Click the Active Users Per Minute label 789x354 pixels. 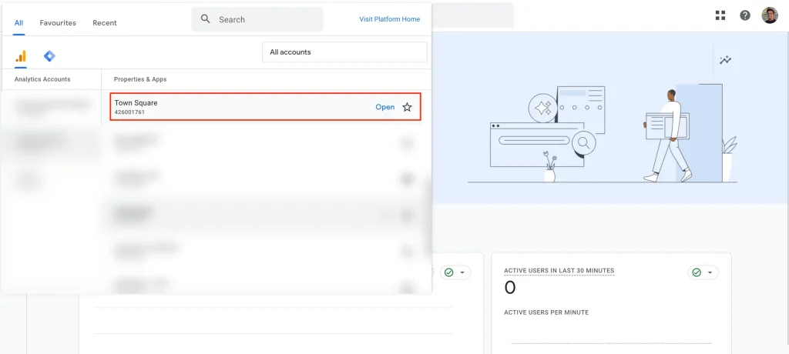point(546,312)
